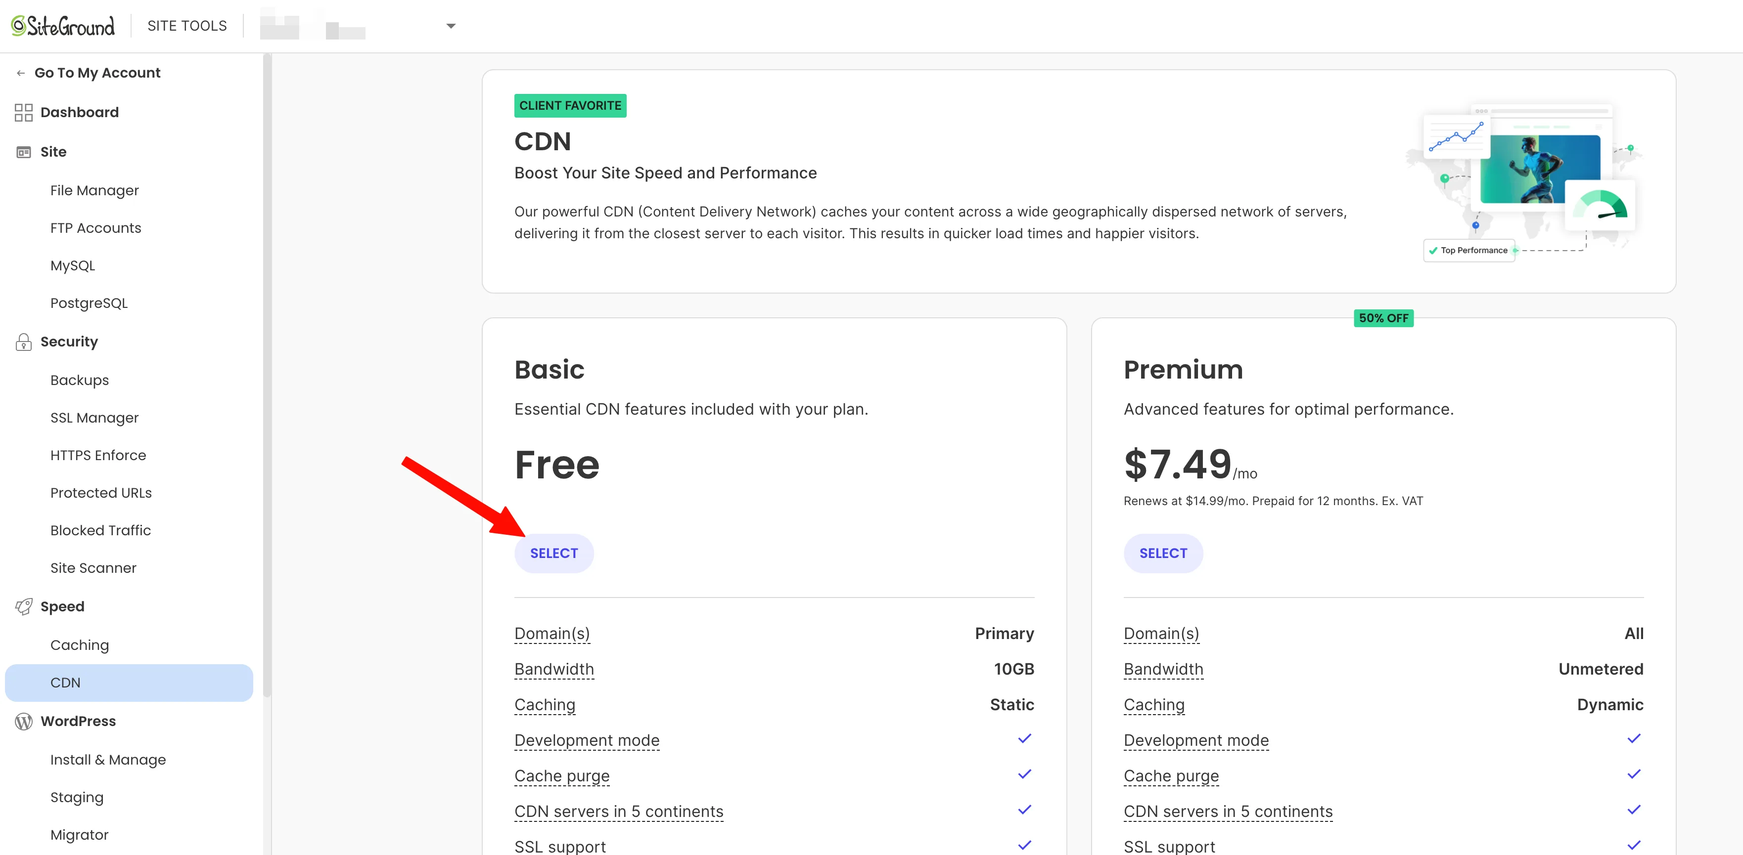
Task: Click the Basic Development mode checkmark
Action: click(1024, 739)
